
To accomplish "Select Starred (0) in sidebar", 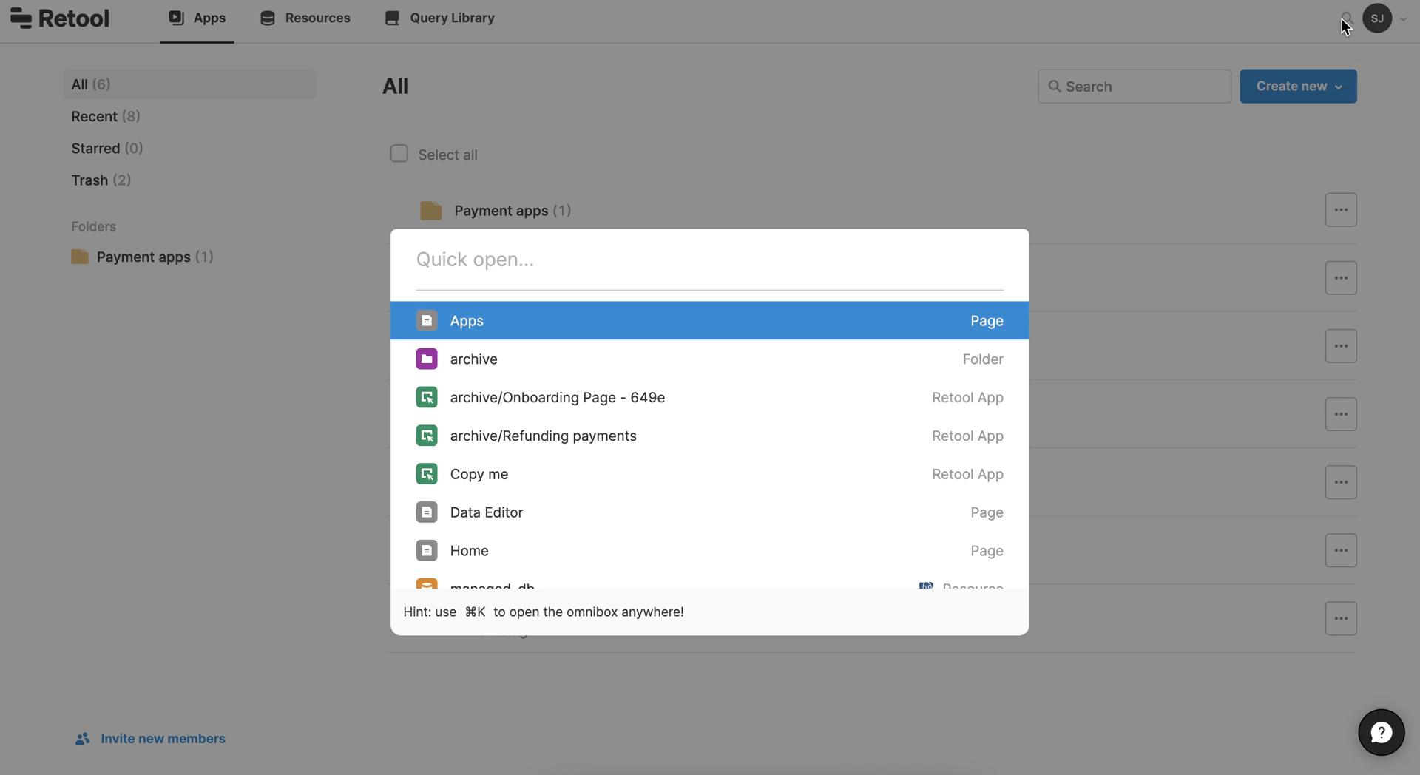I will (107, 148).
